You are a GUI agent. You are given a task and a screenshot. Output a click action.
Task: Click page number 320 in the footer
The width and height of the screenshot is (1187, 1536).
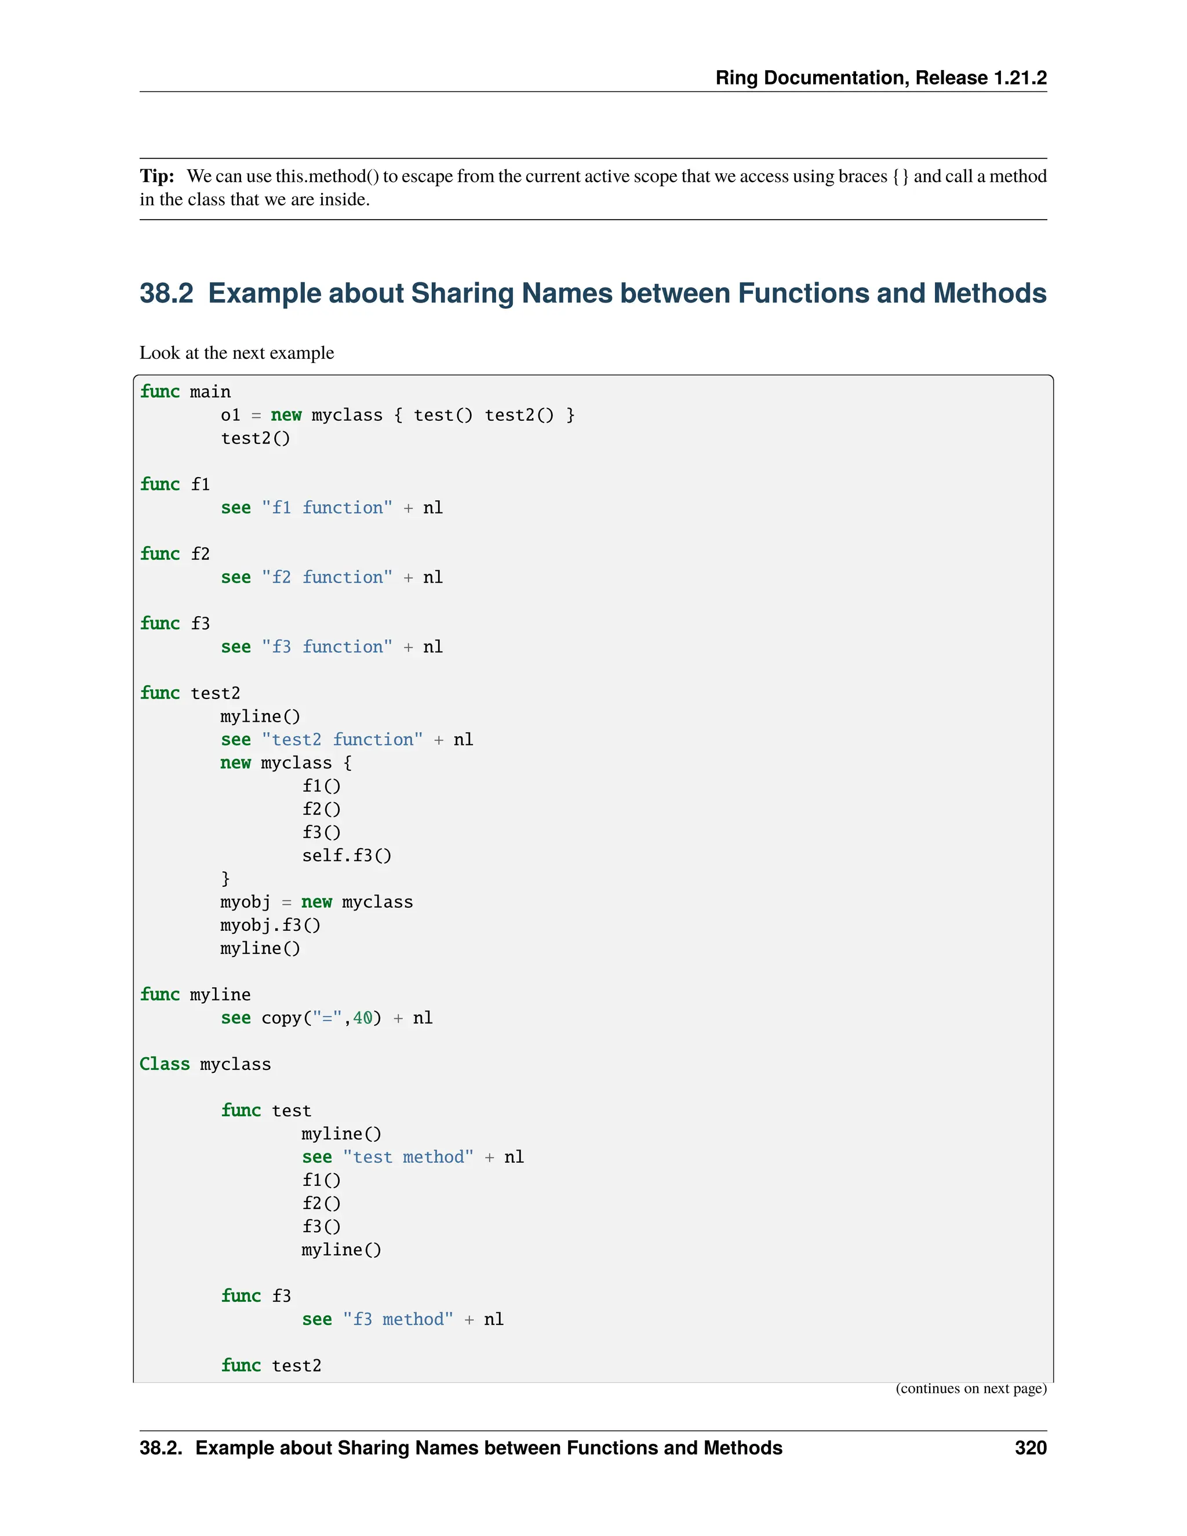[x=1030, y=1448]
